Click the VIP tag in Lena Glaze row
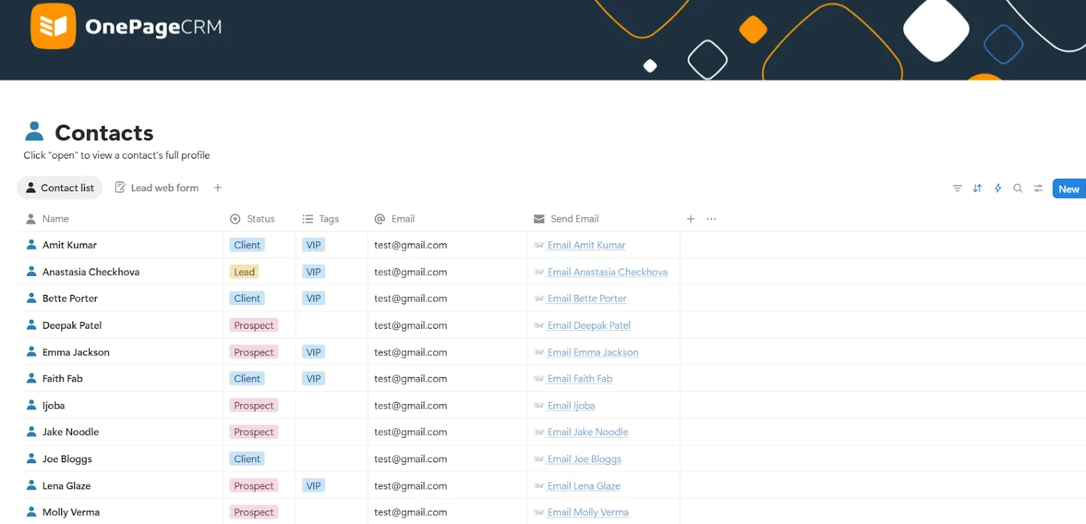The height and width of the screenshot is (524, 1086). (314, 485)
